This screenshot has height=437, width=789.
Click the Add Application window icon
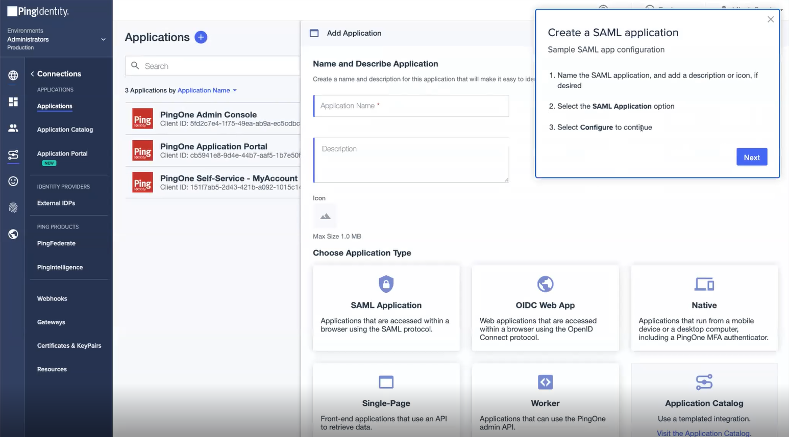pyautogui.click(x=314, y=33)
